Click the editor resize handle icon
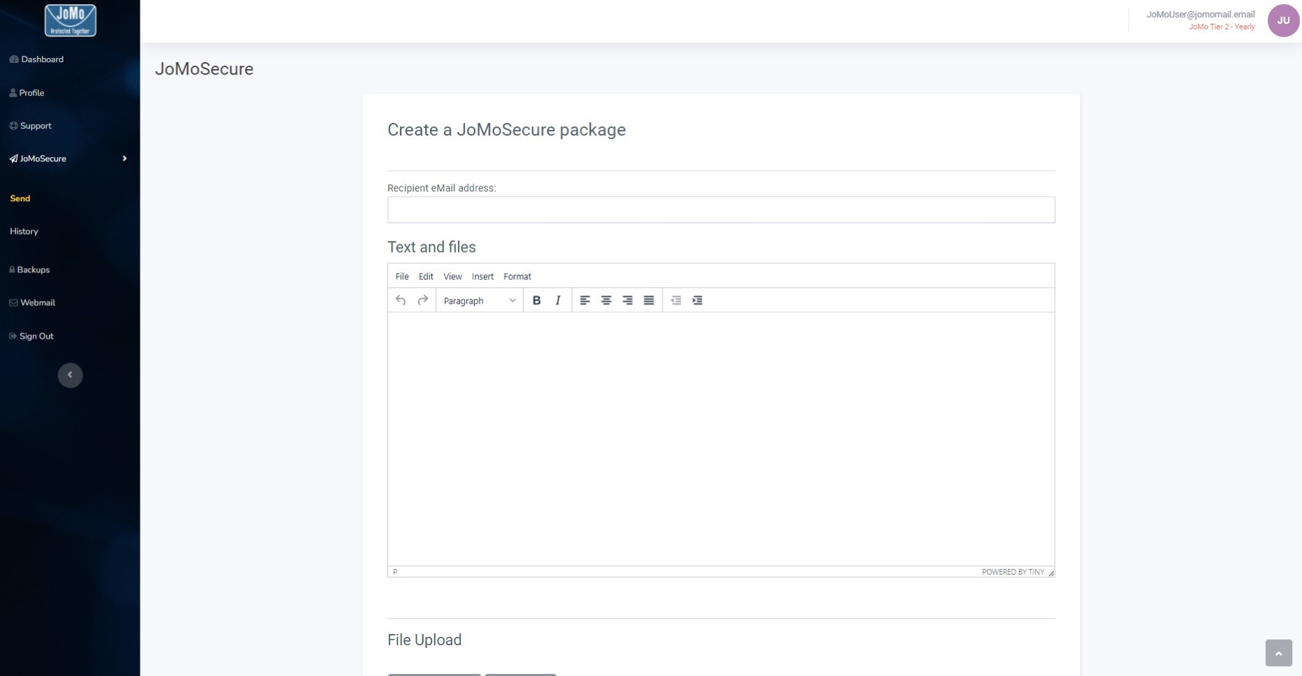The width and height of the screenshot is (1302, 676). (x=1051, y=573)
